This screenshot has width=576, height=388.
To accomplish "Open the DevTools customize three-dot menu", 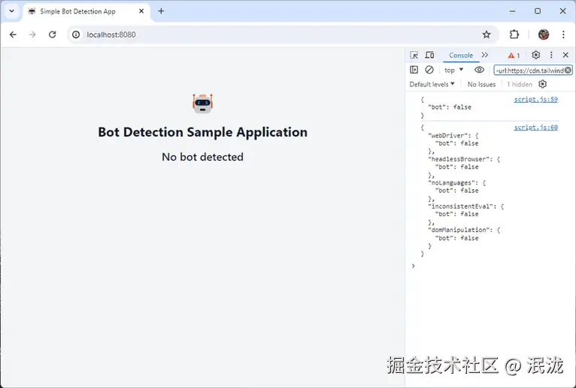I will (x=551, y=55).
